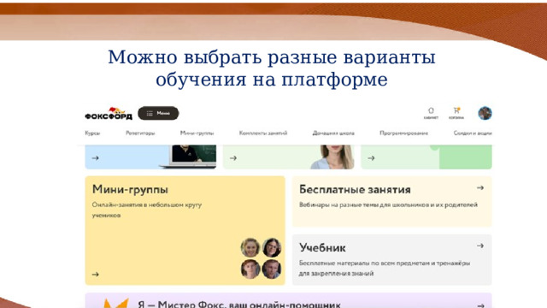Click arrow on the light green woman card
This screenshot has width=547, height=308.
pyautogui.click(x=233, y=158)
